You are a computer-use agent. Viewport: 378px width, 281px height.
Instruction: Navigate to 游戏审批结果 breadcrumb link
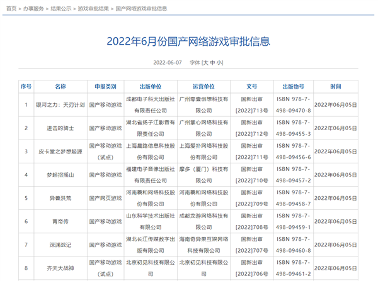pyautogui.click(x=93, y=9)
